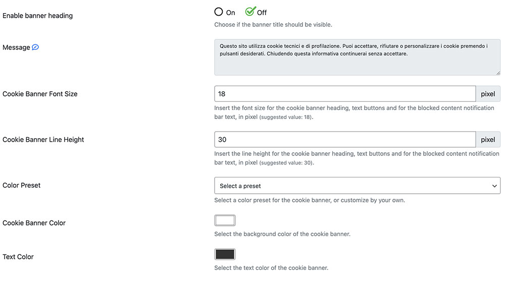Open the Color Preset dropdown
Screen dimensions: 505x283
pyautogui.click(x=357, y=186)
